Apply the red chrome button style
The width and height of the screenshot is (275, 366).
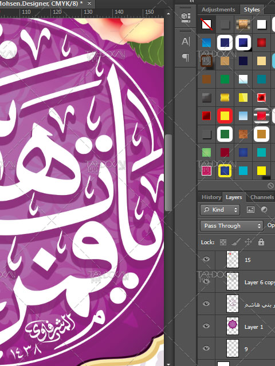pos(261,116)
